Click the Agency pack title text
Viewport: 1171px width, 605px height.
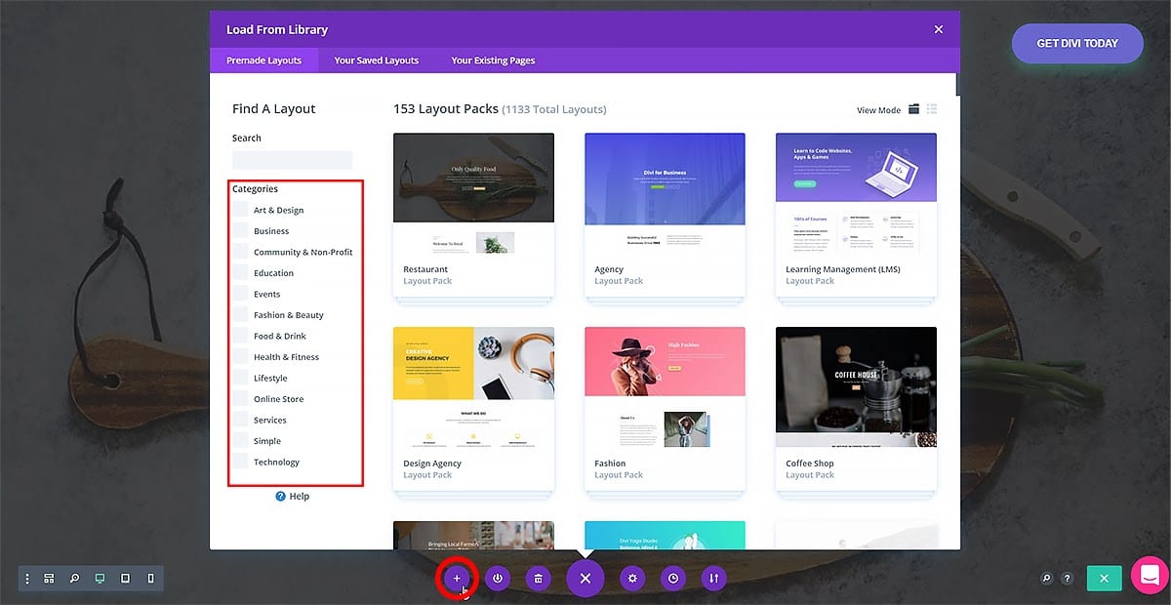coord(609,269)
